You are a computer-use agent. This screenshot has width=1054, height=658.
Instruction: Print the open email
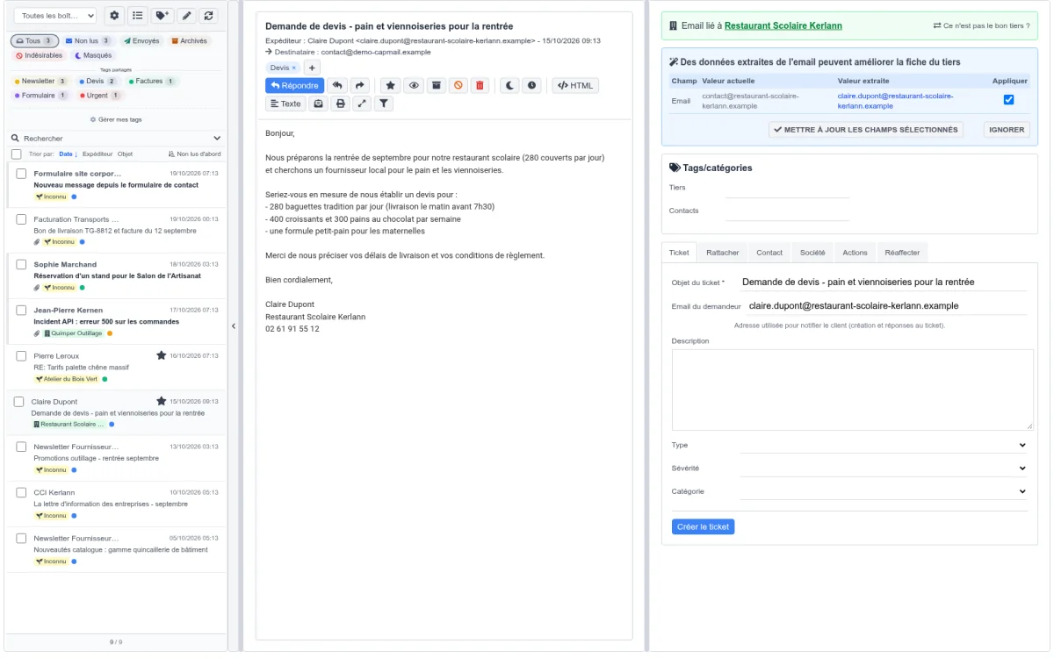tap(341, 104)
